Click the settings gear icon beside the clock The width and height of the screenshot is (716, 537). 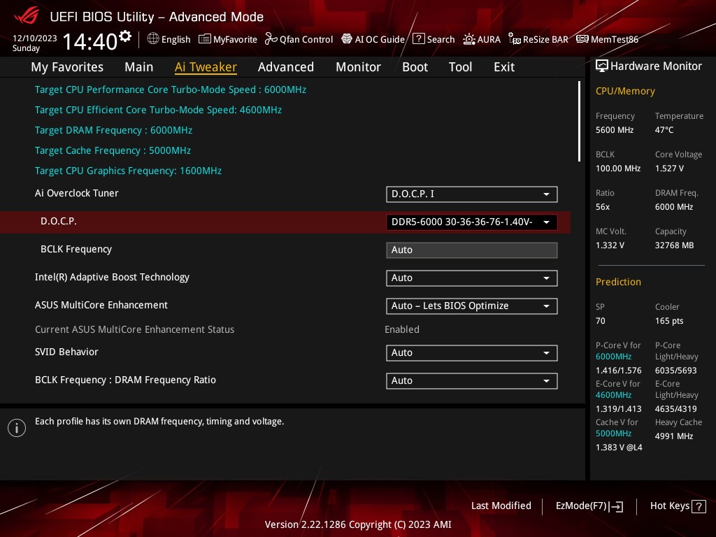click(x=125, y=36)
